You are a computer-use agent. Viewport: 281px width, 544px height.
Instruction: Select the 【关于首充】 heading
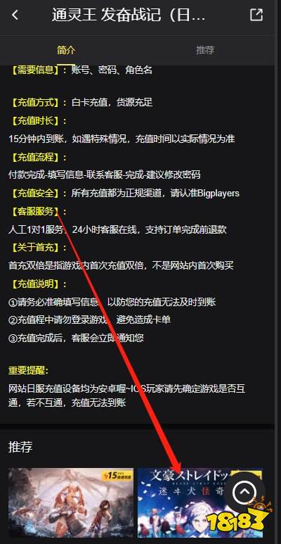(35, 248)
